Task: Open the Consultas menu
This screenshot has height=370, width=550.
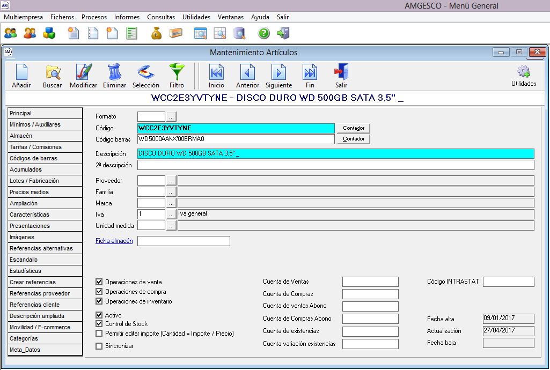Action: point(161,17)
